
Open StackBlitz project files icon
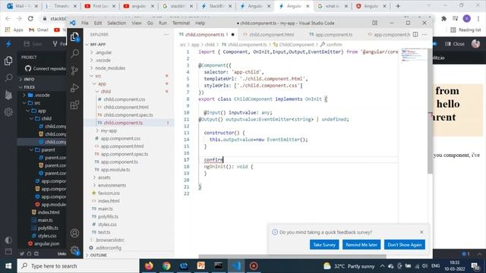(8, 61)
